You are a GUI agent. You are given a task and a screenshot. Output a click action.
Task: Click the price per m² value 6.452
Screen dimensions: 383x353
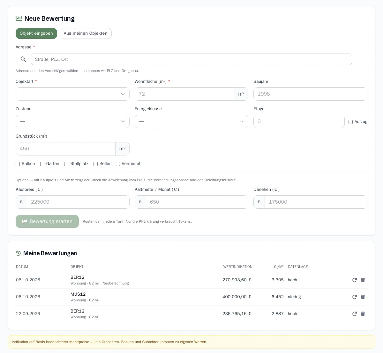click(x=278, y=297)
